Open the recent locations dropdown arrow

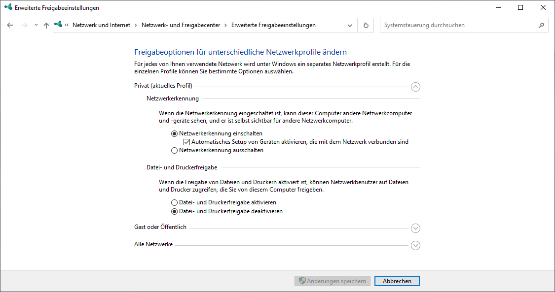point(36,25)
